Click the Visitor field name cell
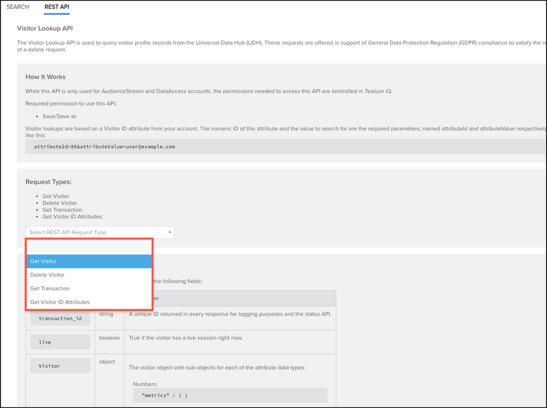Viewport: 547px width, 408px height. [x=60, y=366]
